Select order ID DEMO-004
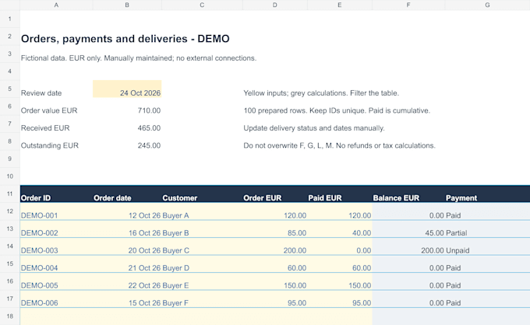This screenshot has width=530, height=325. coord(39,268)
